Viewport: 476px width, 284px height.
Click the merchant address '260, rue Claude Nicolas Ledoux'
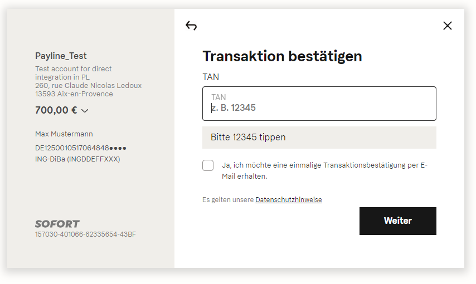(x=88, y=86)
